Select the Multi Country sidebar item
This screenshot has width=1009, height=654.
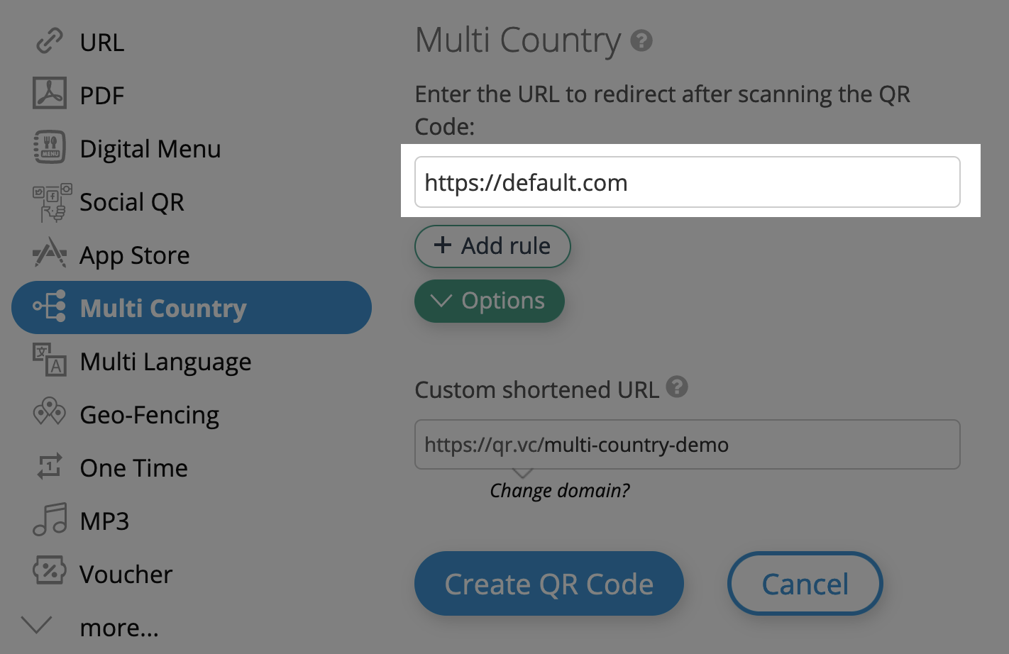[163, 308]
